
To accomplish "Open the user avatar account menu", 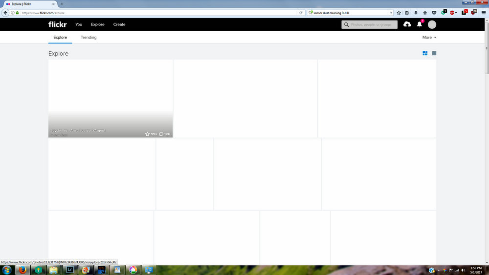I will tap(432, 24).
